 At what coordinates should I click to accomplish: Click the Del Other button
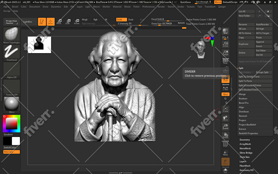pos(263,51)
